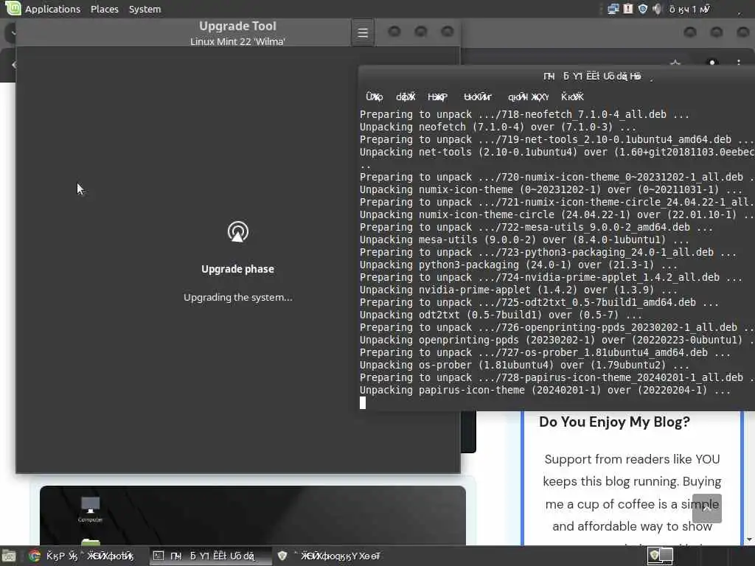Open first menu in terminal menu bar
The image size is (755, 566).
pos(374,97)
